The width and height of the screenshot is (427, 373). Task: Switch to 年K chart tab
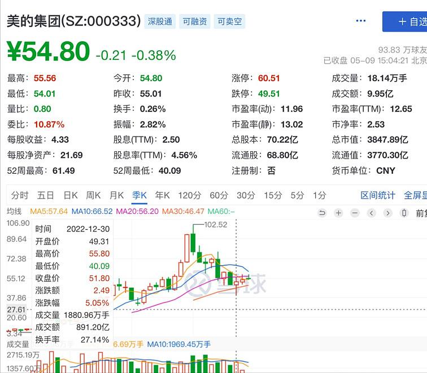point(162,195)
